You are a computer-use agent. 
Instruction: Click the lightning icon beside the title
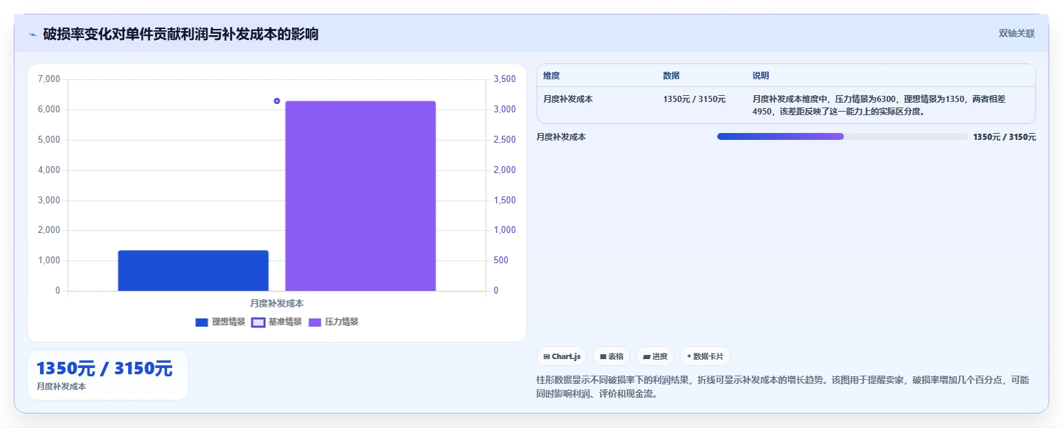(32, 34)
